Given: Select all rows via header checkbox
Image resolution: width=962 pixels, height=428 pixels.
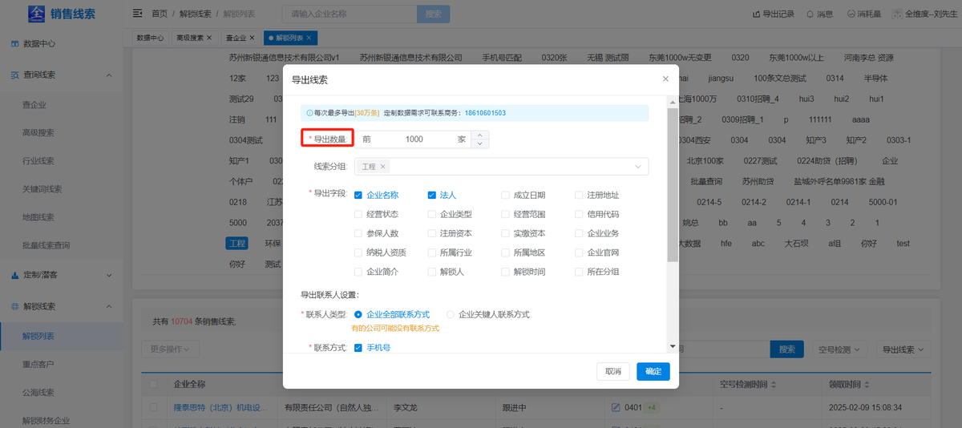Looking at the screenshot, I should pos(153,385).
